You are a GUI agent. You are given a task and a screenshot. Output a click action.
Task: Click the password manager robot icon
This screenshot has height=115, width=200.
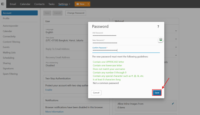161,40
